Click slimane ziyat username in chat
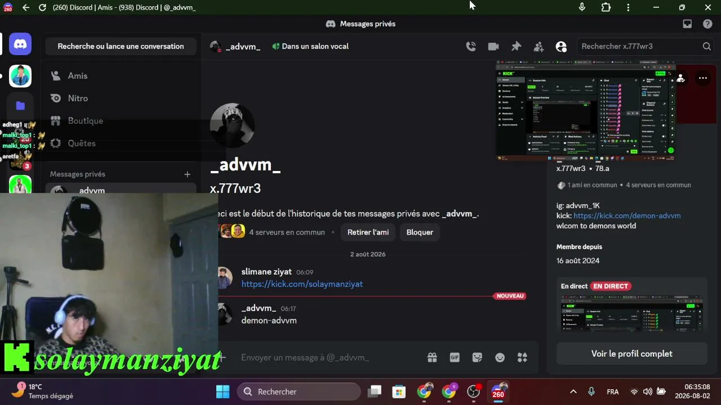Screen dimensions: 721x405 [266, 272]
